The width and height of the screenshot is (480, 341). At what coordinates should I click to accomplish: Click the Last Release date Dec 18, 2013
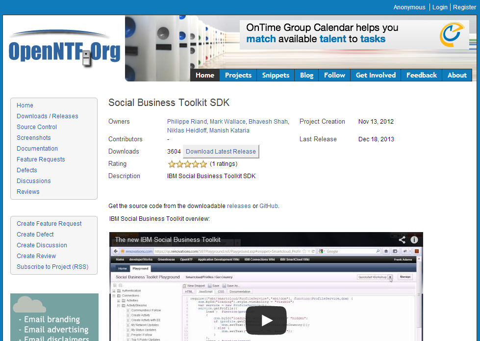click(x=376, y=139)
